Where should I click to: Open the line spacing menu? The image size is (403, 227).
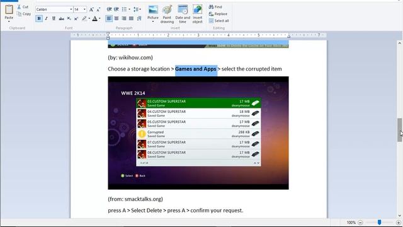click(137, 9)
